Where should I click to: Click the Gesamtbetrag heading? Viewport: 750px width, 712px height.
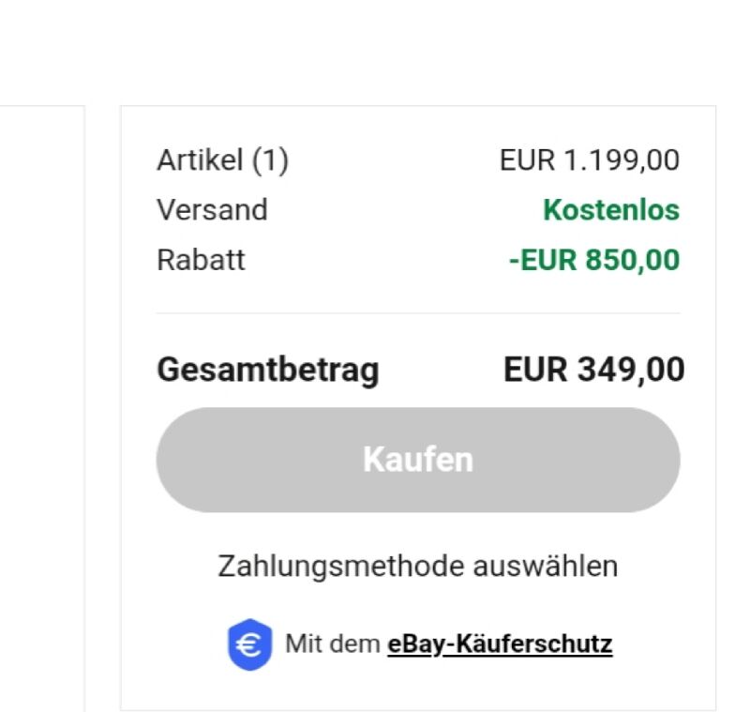268,370
